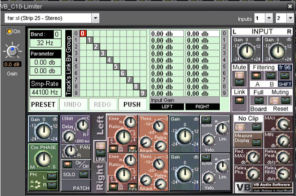Viewport: 296px width, 196px height.
Task: Click the PUSH button
Action: 132,104
